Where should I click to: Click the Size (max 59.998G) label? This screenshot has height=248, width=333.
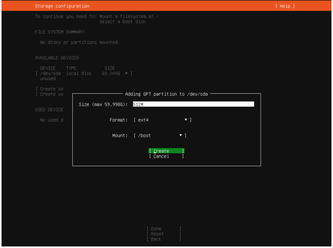click(x=103, y=104)
